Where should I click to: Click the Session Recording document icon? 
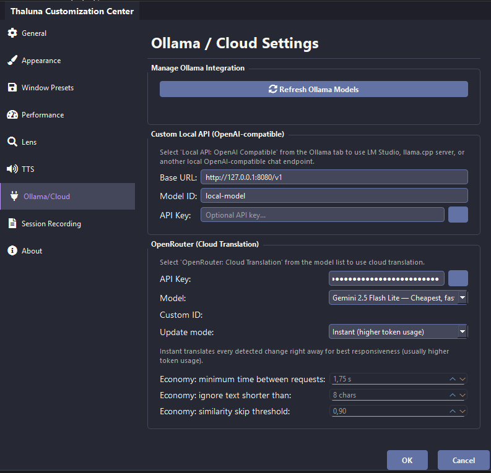[12, 223]
